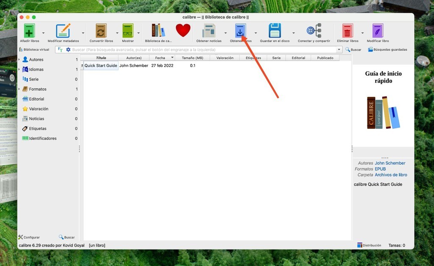Click the Obtener noticias icon
Image resolution: width=434 pixels, height=266 pixels.
point(209,30)
